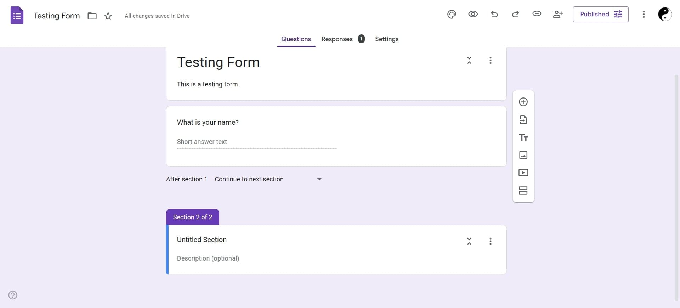Open the Continue to next section dropdown
The image size is (680, 308).
click(268, 179)
